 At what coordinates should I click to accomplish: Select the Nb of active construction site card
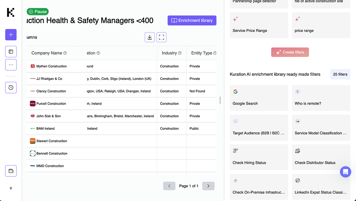321,3
